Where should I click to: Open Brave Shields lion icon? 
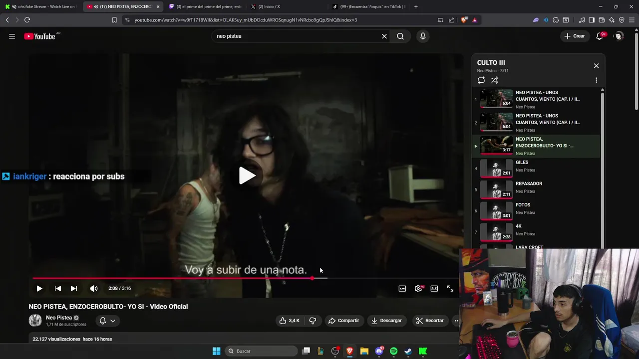(x=463, y=20)
